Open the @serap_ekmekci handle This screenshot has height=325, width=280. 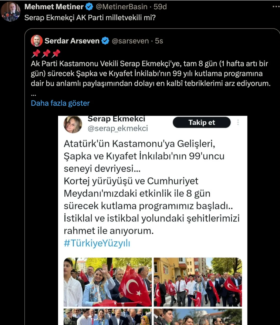(x=118, y=128)
